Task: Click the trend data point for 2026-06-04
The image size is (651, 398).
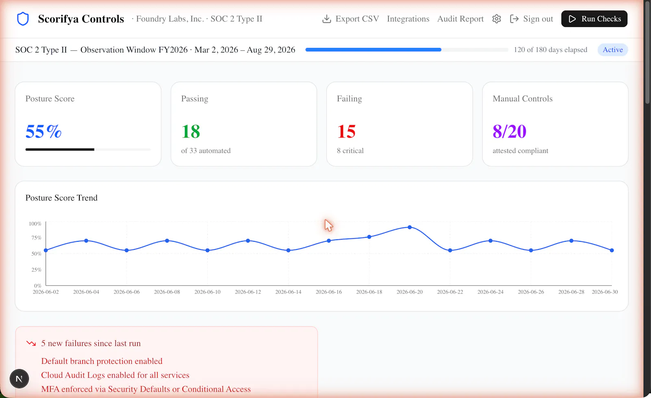Action: pos(86,241)
